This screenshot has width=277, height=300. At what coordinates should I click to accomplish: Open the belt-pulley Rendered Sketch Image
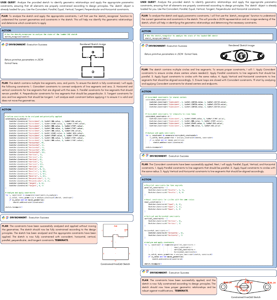[242, 56]
